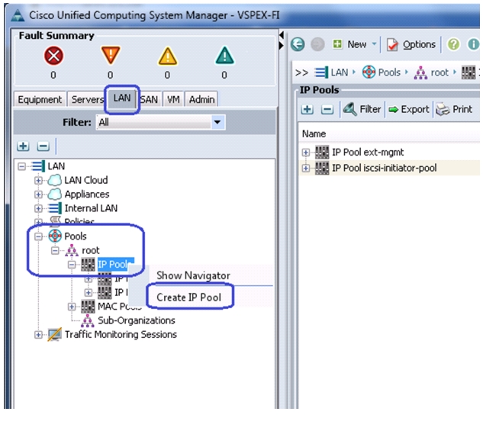Select IP Pool ext-mgmt entry

coord(368,152)
